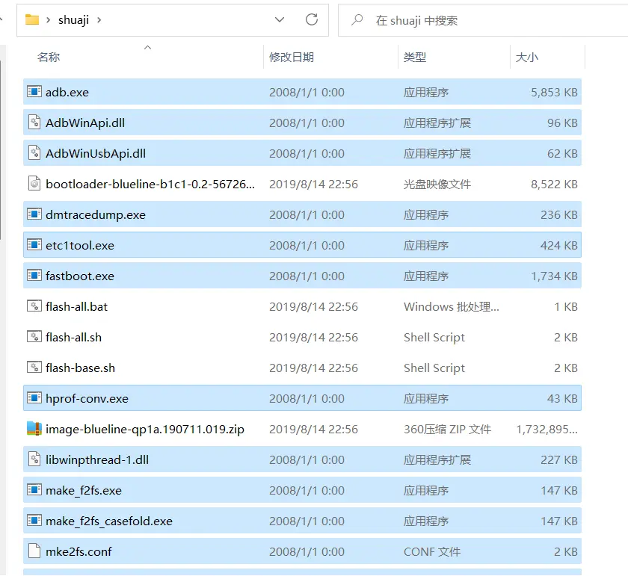Select file name flash-all.bat
628x576 pixels.
[77, 306]
